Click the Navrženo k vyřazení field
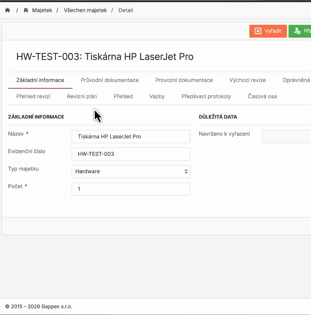 [x=287, y=136]
